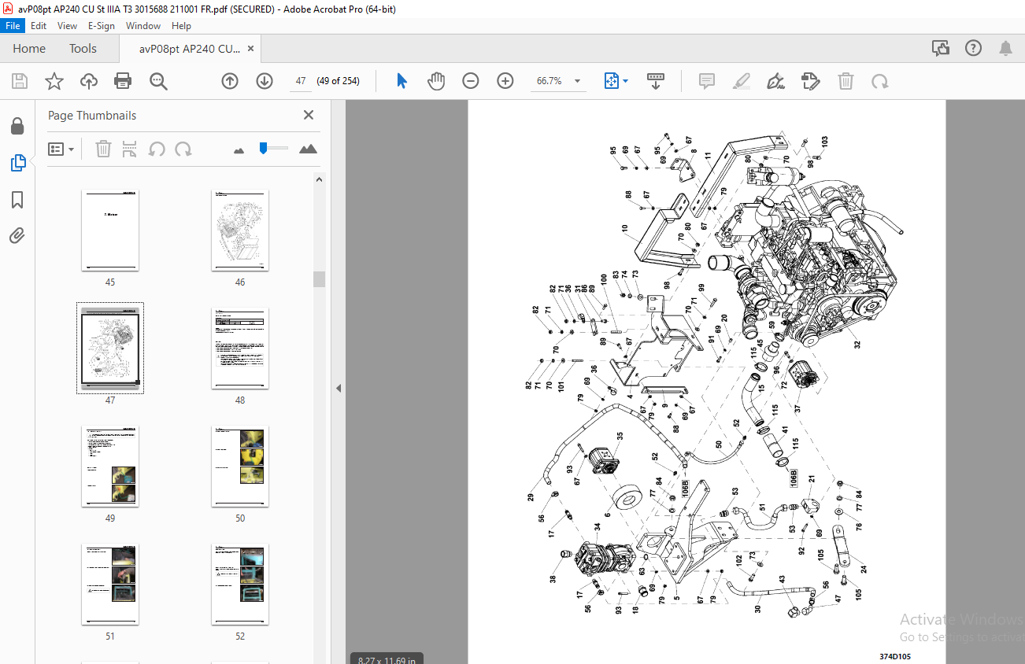
Task: Adjust the thumbnail size slider
Action: click(264, 147)
